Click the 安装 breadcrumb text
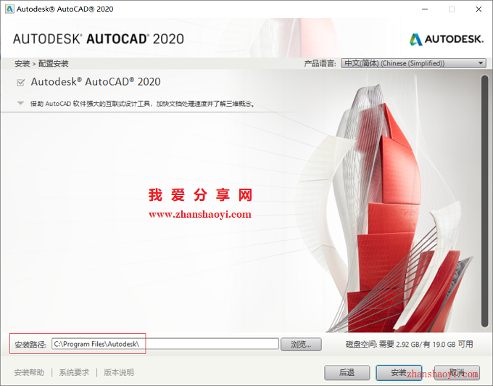 click(x=22, y=64)
